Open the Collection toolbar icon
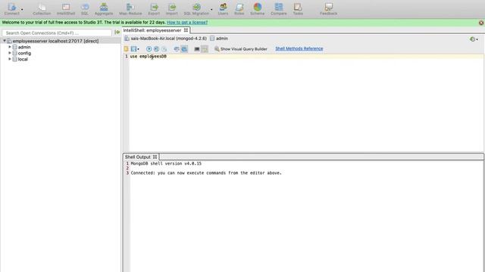The image size is (485, 272). 42,8
